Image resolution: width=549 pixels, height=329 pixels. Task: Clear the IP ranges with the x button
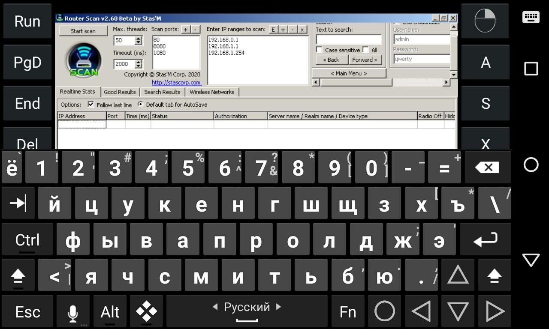point(302,30)
